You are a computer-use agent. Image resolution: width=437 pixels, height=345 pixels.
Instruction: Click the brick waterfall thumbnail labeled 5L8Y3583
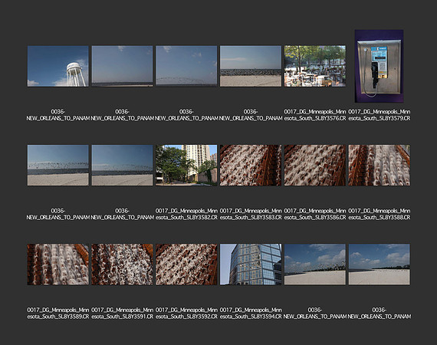click(251, 166)
